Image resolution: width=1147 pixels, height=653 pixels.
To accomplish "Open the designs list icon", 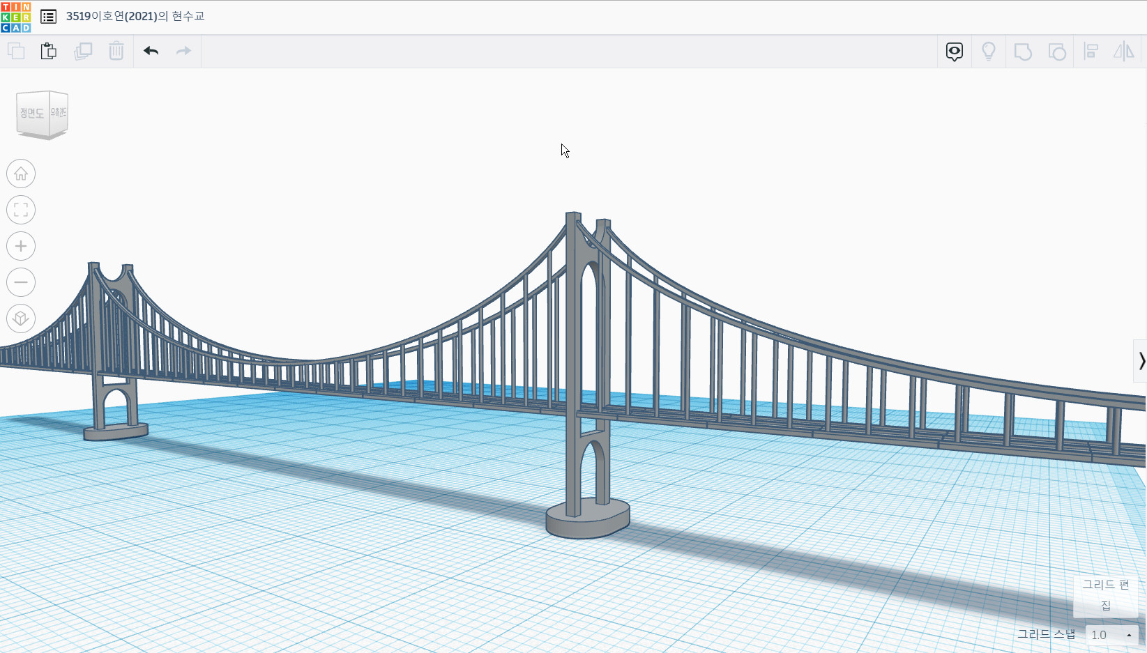I will click(48, 17).
